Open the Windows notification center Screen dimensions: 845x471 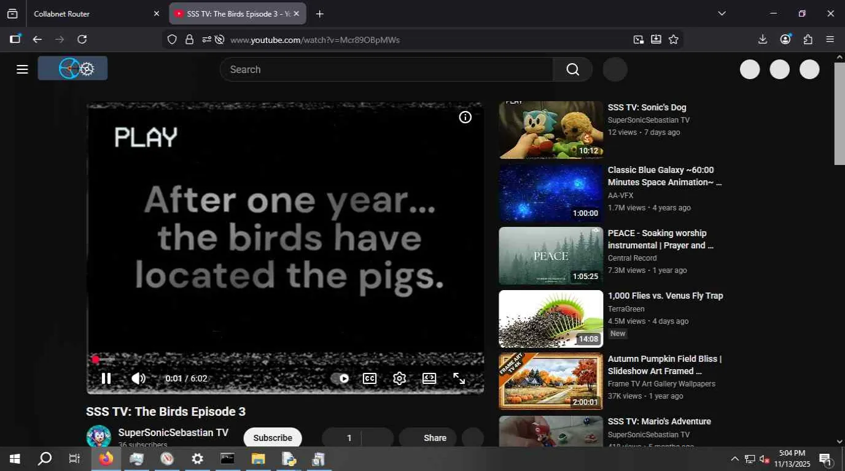click(825, 459)
